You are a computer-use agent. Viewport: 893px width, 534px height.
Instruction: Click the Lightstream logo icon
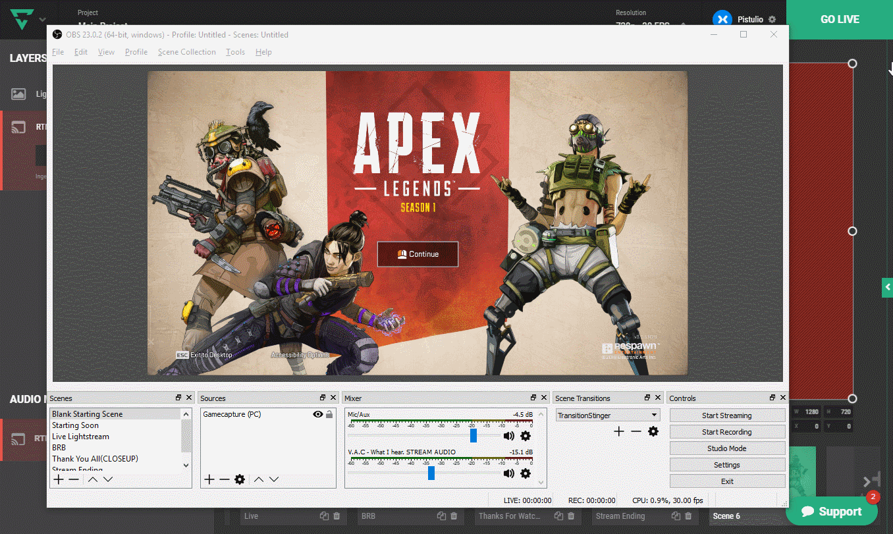point(22,20)
